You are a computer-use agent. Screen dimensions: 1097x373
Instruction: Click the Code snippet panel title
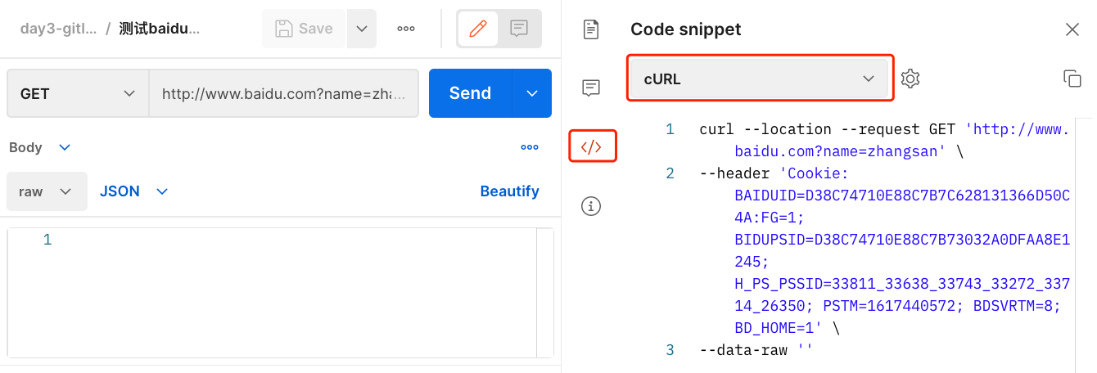[685, 29]
